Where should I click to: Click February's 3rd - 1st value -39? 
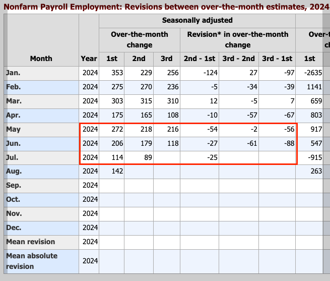pyautogui.click(x=289, y=87)
